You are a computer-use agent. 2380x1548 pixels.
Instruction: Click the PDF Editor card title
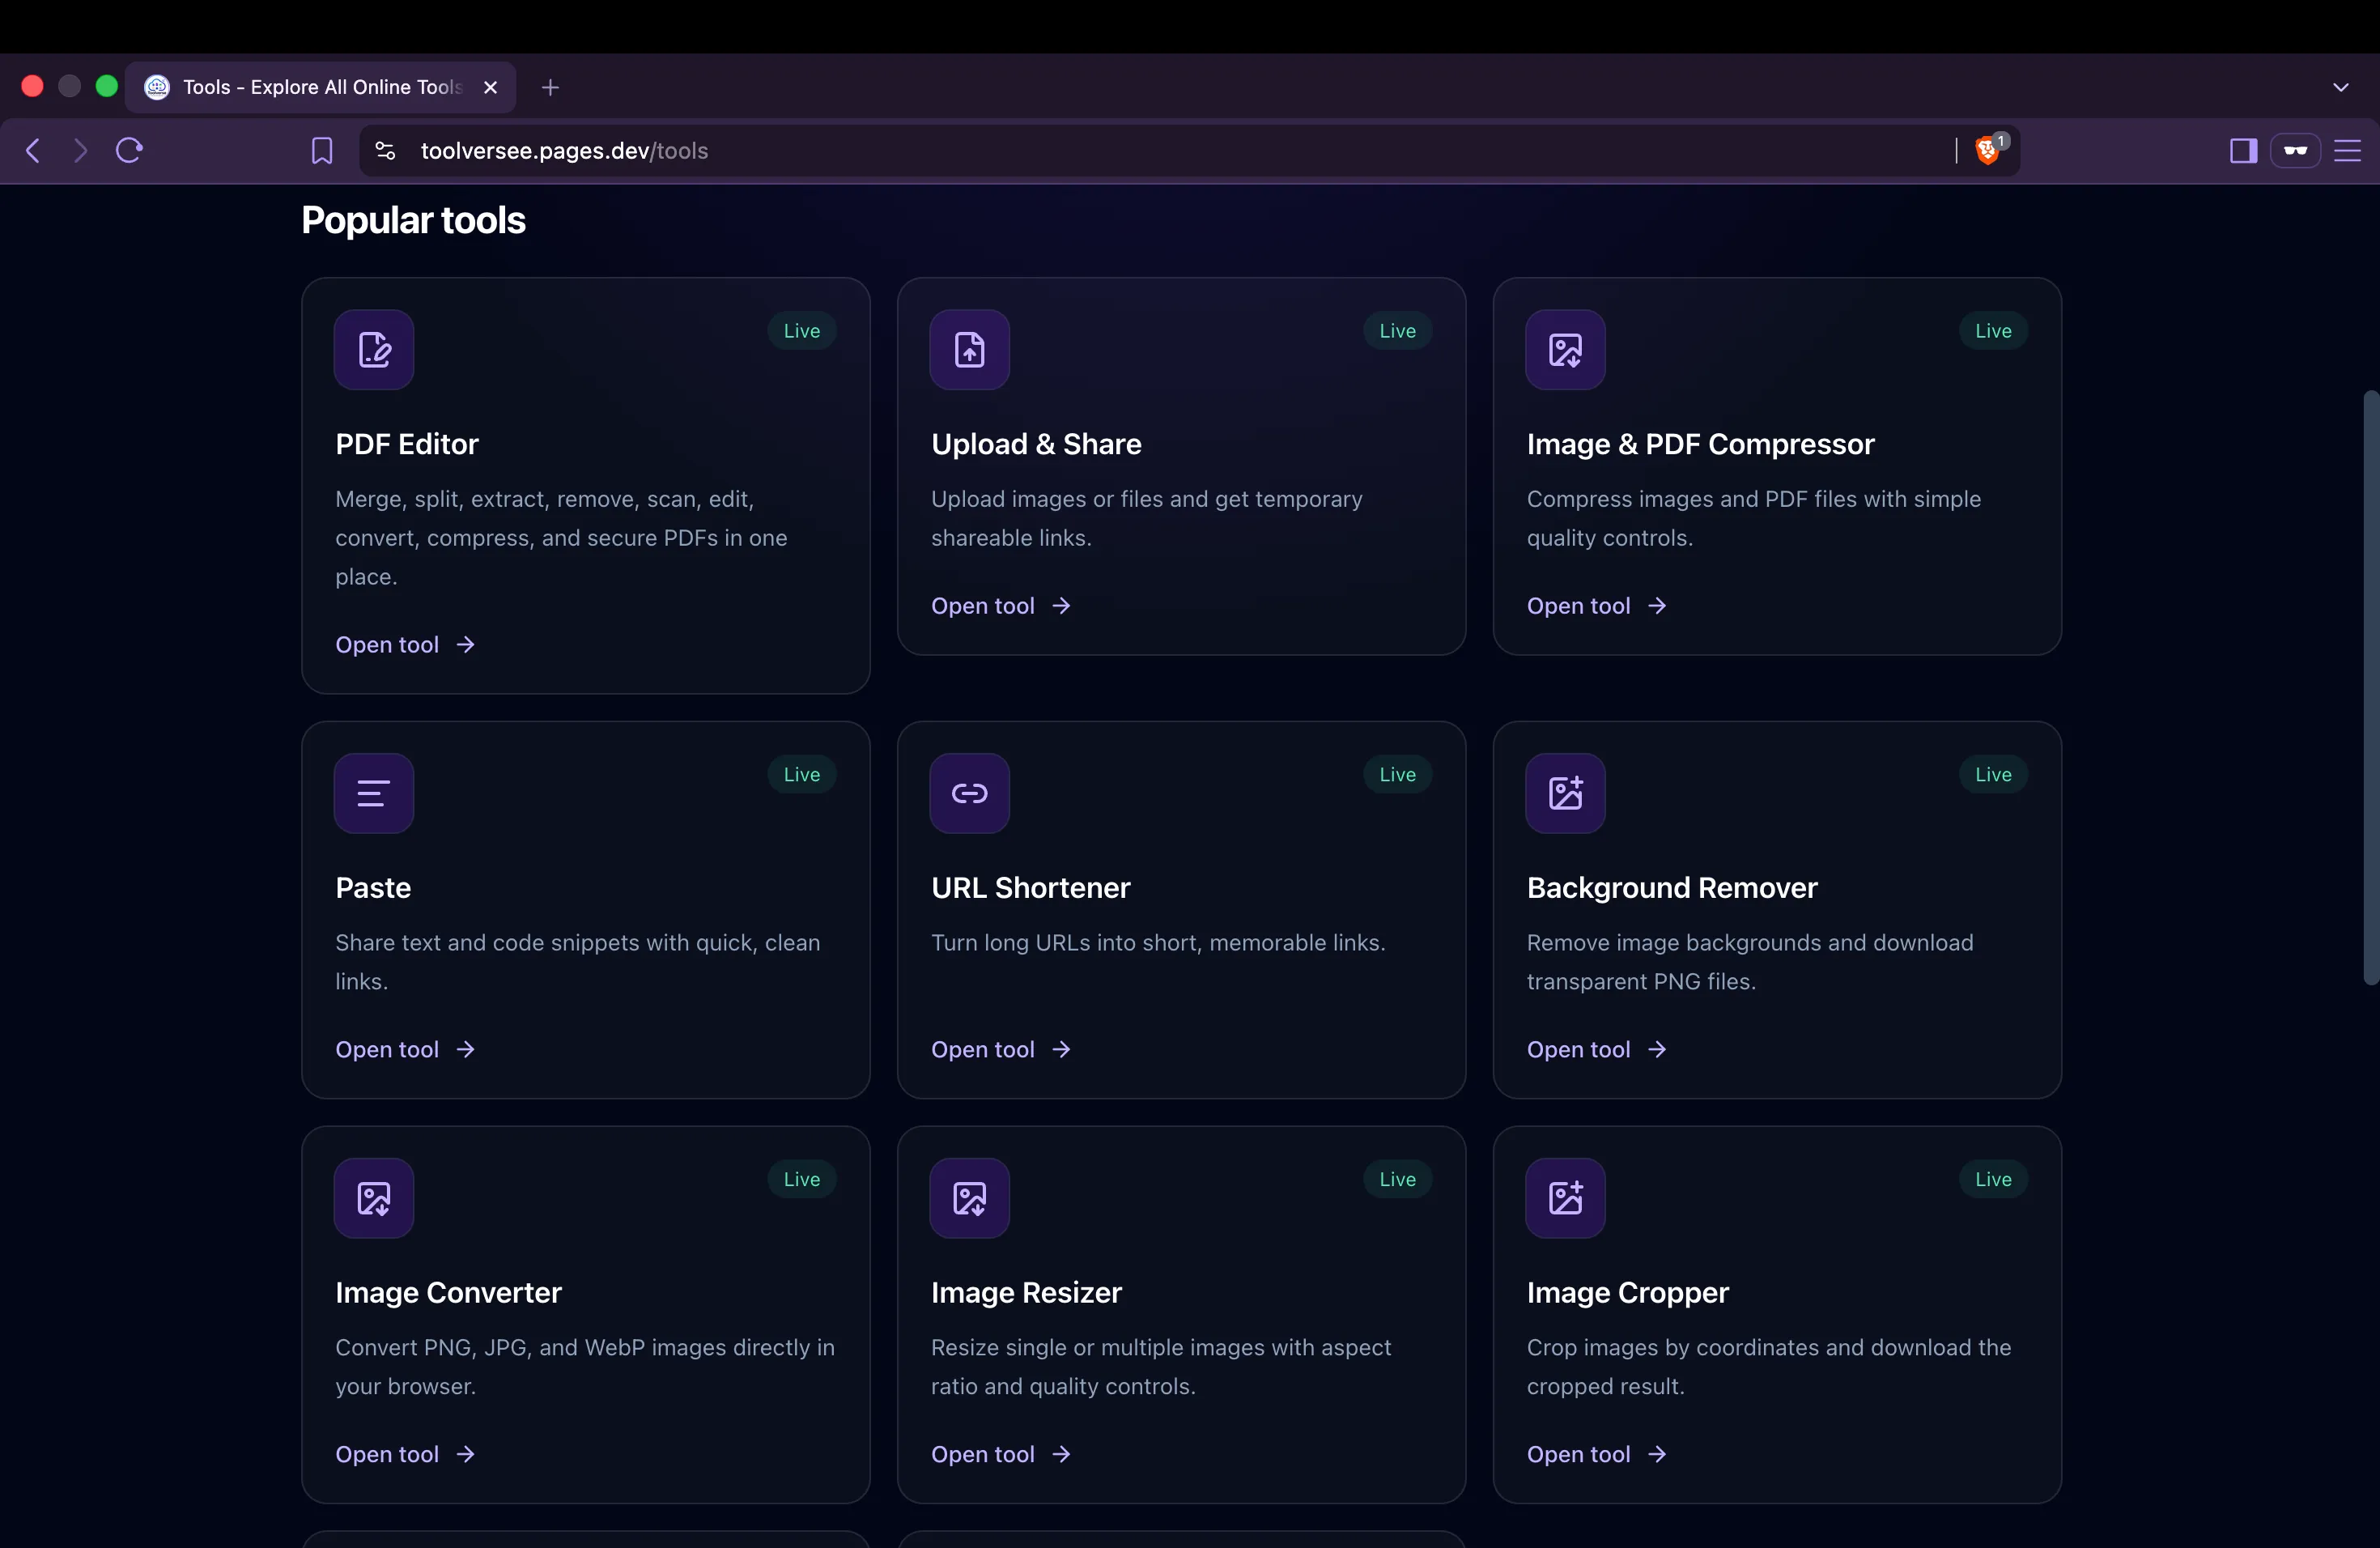point(407,445)
